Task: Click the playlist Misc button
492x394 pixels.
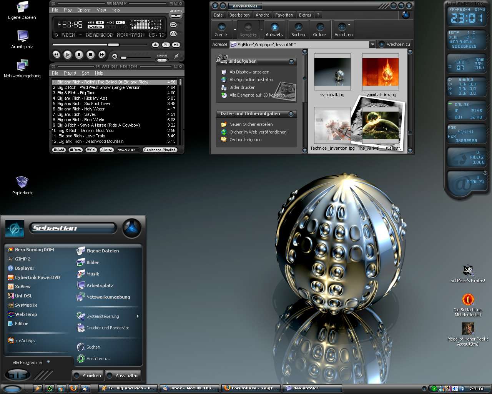Action: coord(106,150)
